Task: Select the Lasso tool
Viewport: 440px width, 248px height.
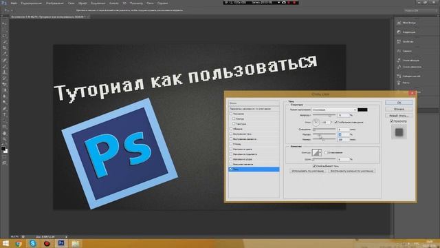Action: coord(4,36)
